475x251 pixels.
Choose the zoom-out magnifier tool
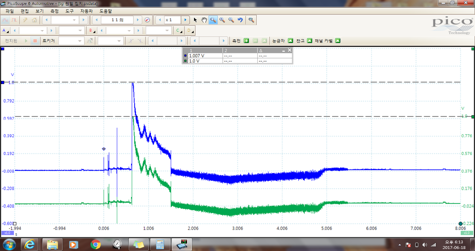pos(231,20)
